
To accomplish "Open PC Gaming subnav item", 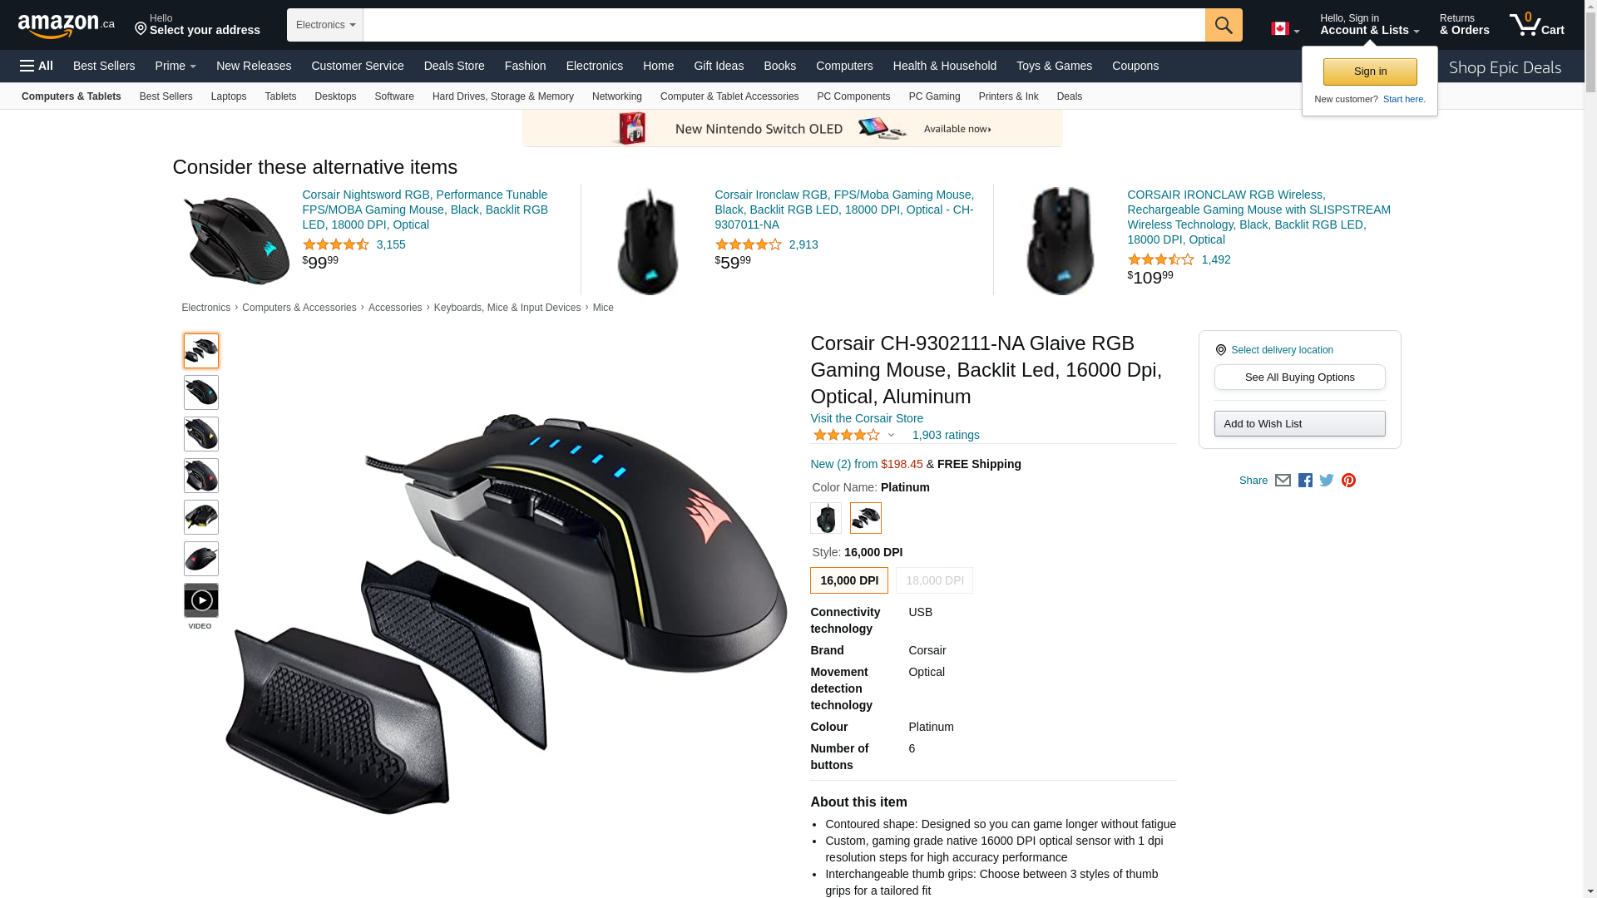I will (934, 96).
